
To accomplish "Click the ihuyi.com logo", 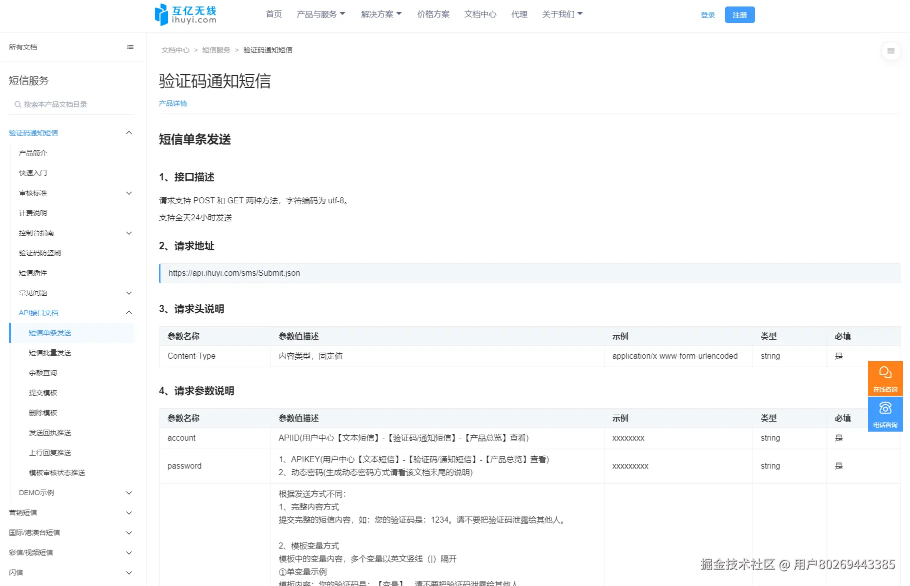I will [x=186, y=14].
